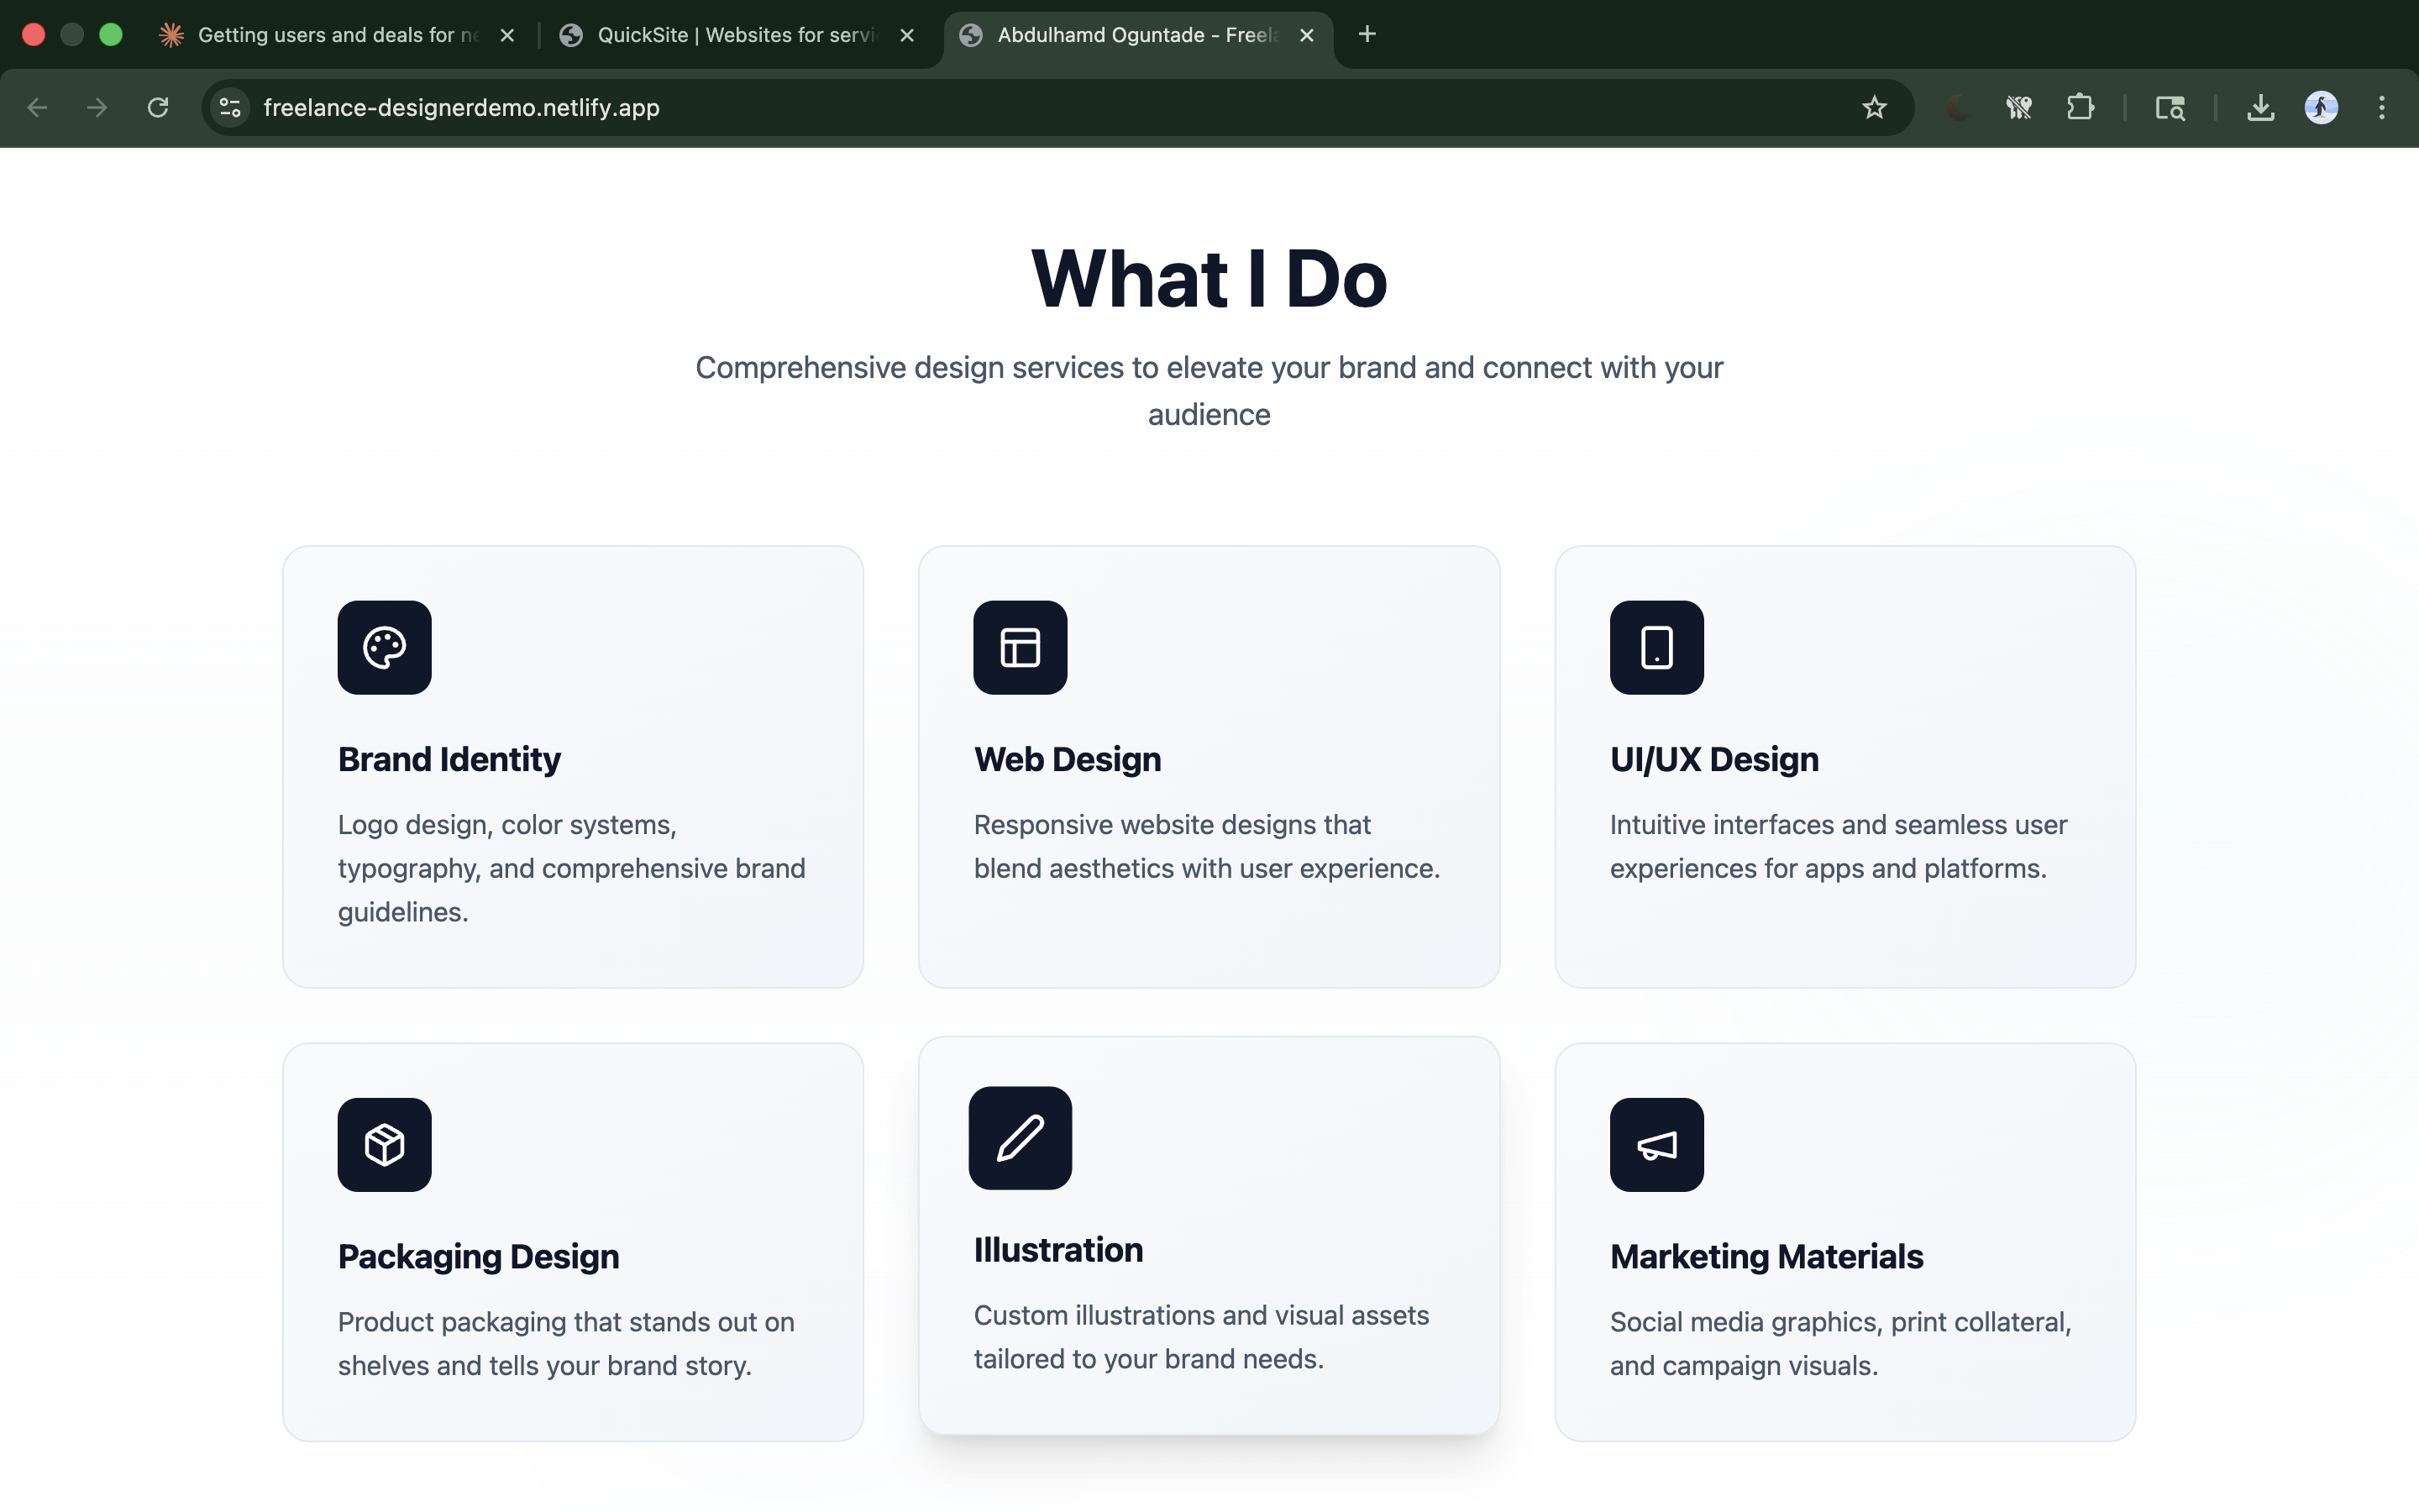Go forward to the next page
Screen dimensions: 2419x1512
coord(97,107)
